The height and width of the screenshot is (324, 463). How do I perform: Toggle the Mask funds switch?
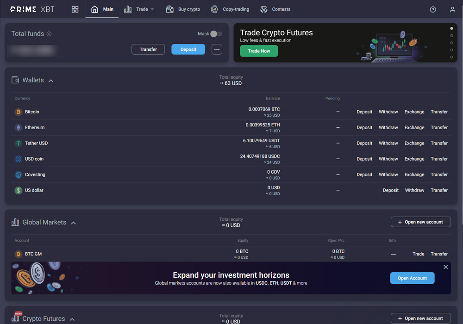click(x=216, y=34)
